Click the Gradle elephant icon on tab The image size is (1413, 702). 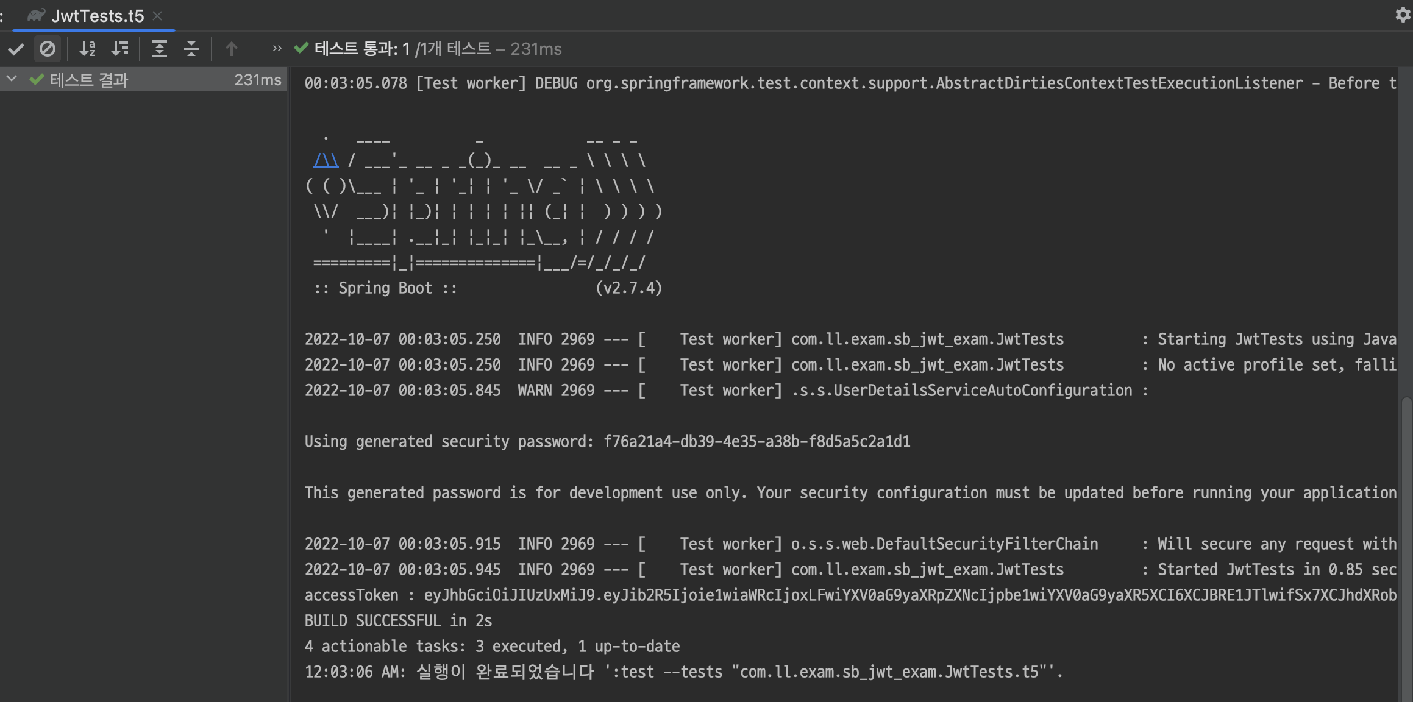click(x=36, y=15)
